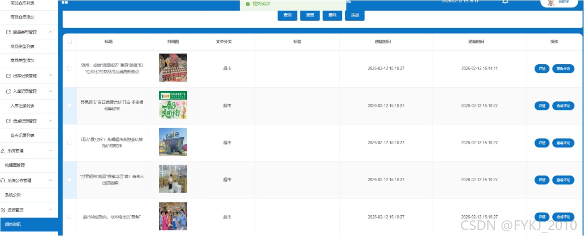The width and height of the screenshot is (584, 236).
Task: Open 查看评论 for 超市转型动向 article
Action: pyautogui.click(x=563, y=217)
